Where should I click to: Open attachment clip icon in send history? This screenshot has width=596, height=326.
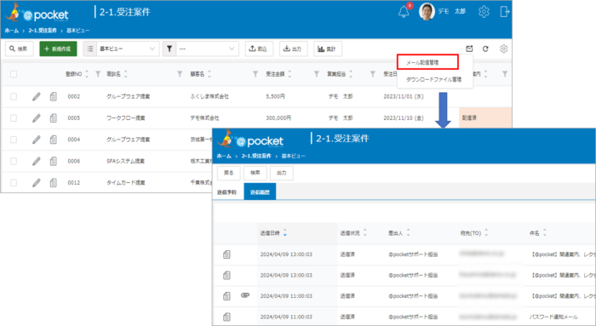tap(245, 295)
